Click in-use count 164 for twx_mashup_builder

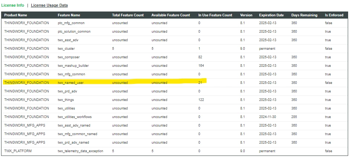201,65
